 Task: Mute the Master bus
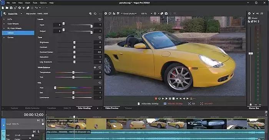point(255,21)
